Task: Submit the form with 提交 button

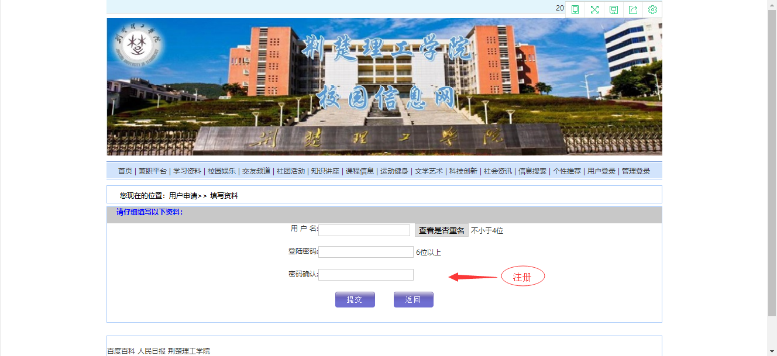Action: click(x=355, y=299)
